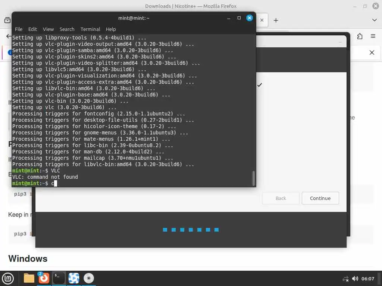Click installer slideshow progress dots
Image resolution: width=382 pixels, height=286 pixels.
coord(191,230)
